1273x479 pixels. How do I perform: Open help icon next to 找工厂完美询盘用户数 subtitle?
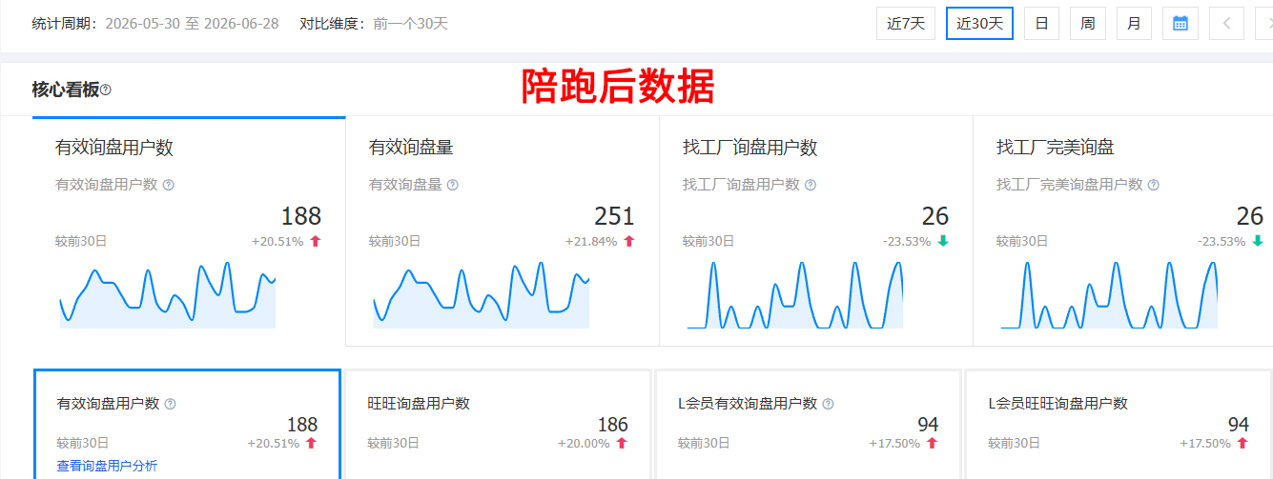1153,185
